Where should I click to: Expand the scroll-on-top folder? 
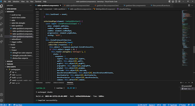[19, 15]
